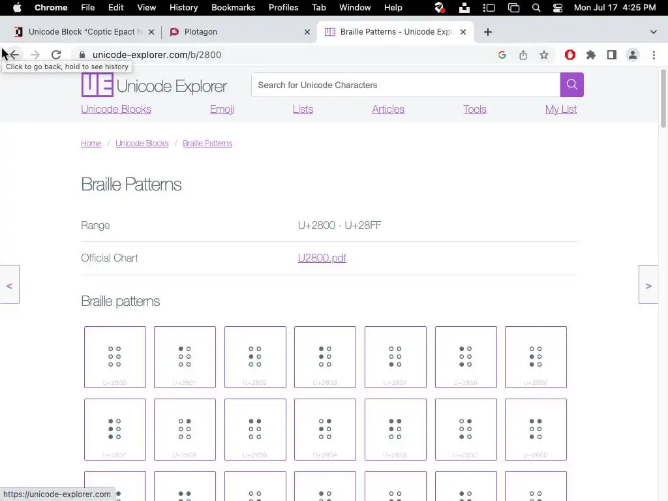Open the View menu
The width and height of the screenshot is (668, 501).
(x=146, y=7)
